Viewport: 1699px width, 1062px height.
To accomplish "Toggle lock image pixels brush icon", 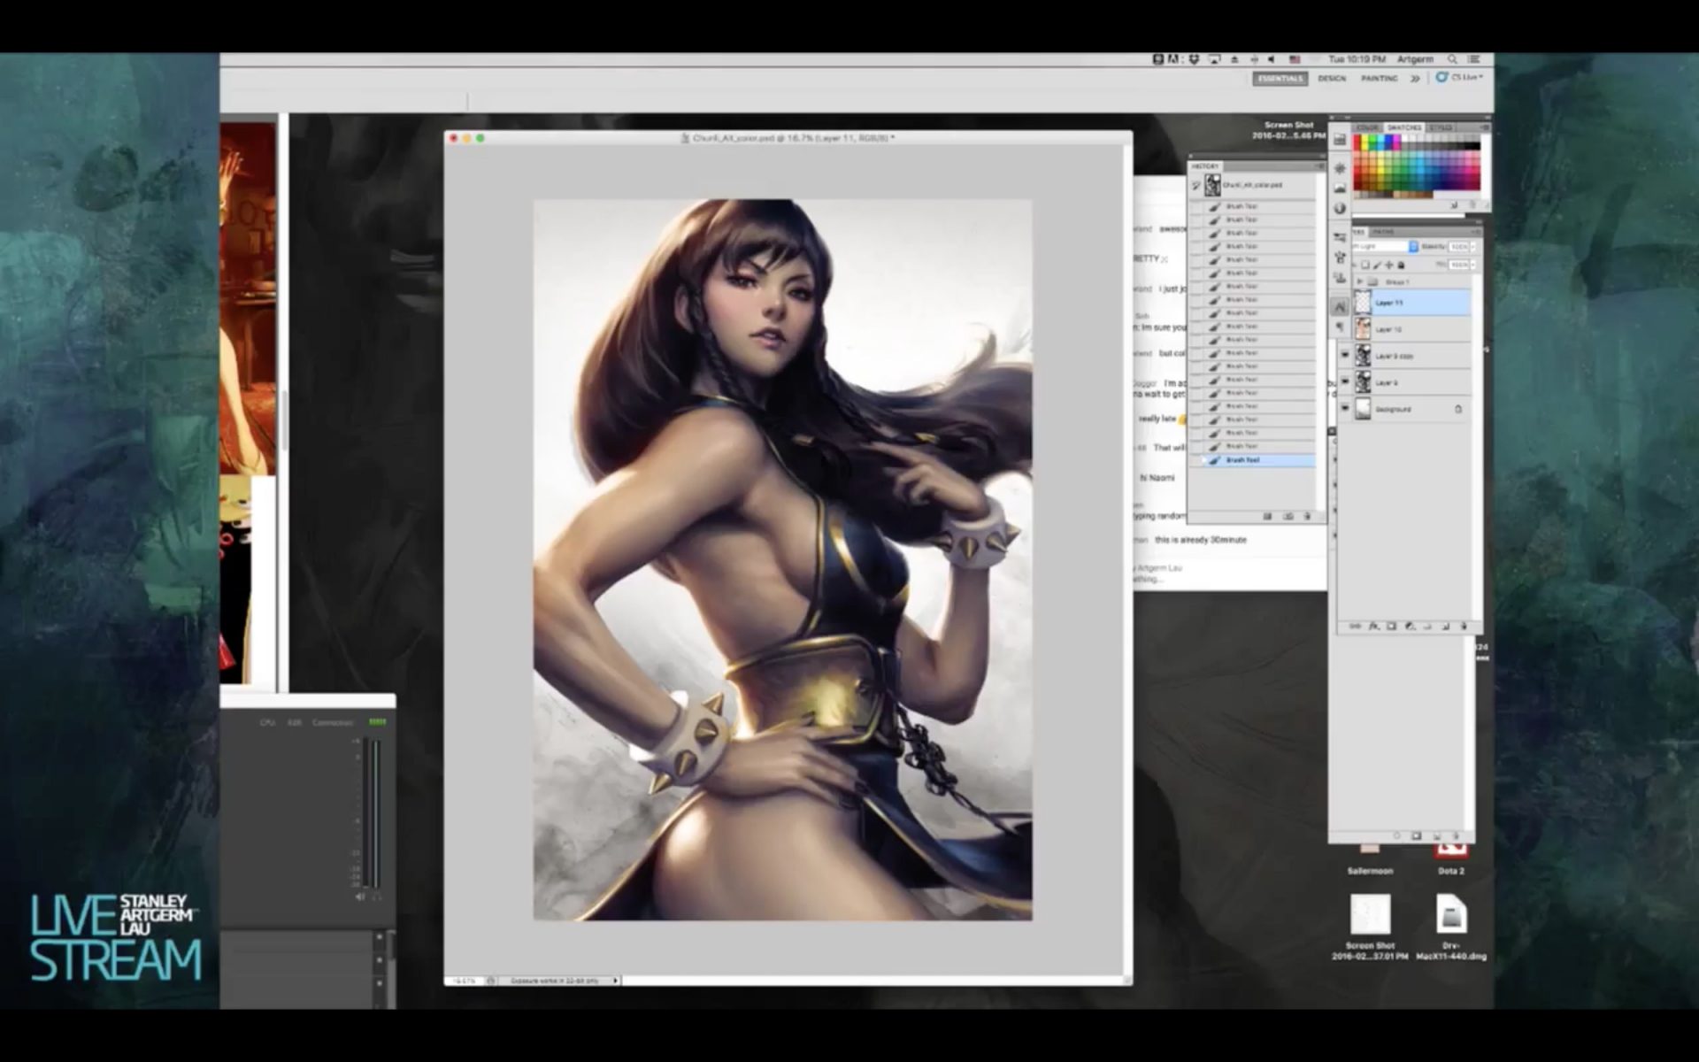I will point(1378,265).
